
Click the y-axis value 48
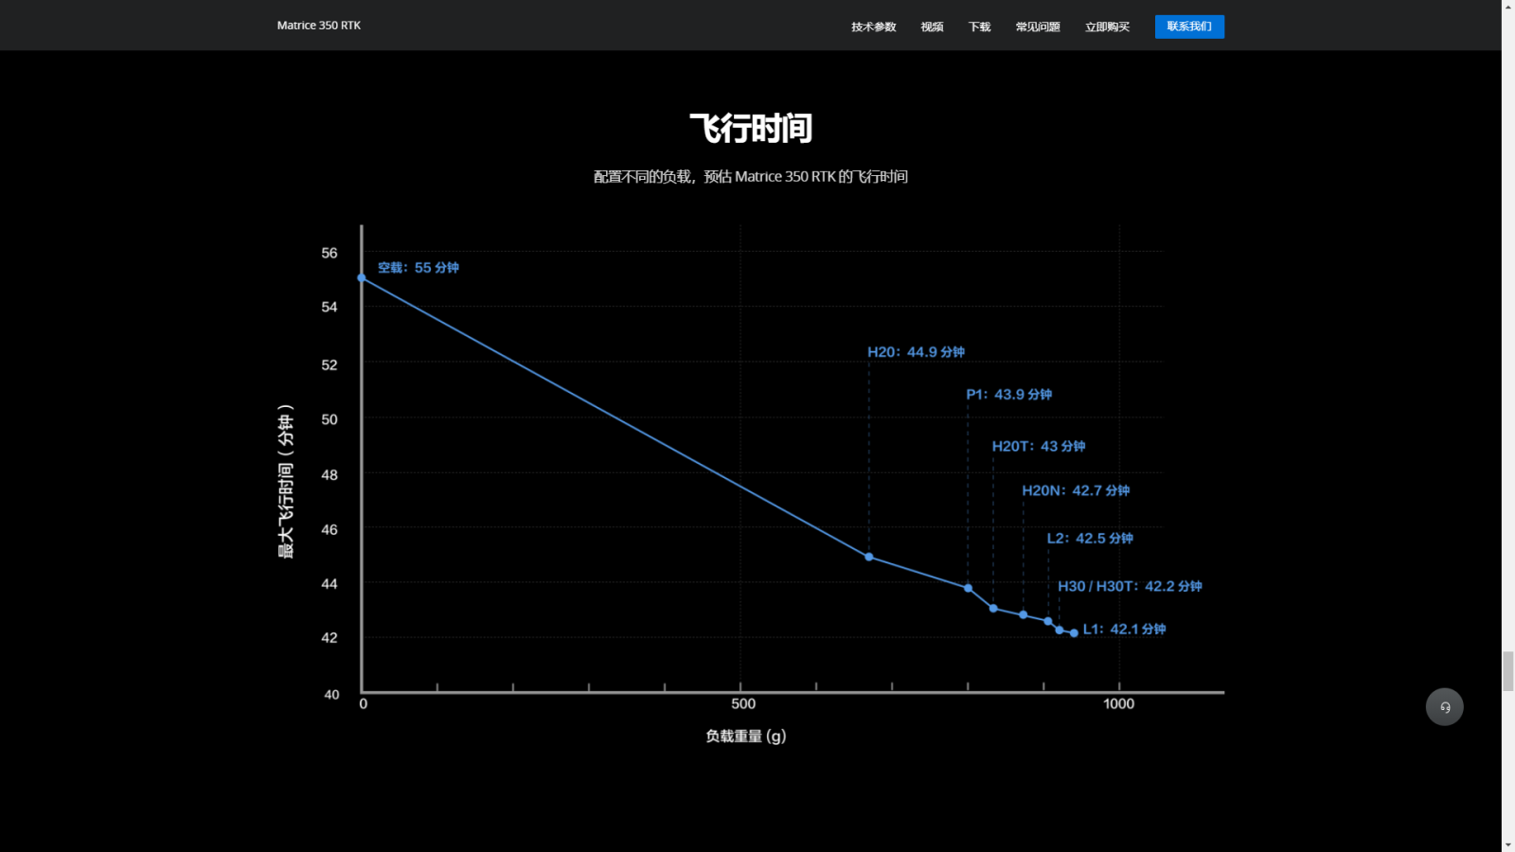(x=330, y=474)
